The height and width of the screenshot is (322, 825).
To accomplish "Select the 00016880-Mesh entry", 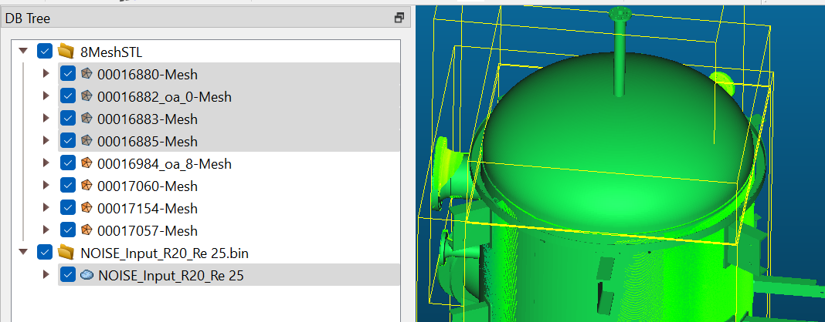I will click(x=148, y=75).
